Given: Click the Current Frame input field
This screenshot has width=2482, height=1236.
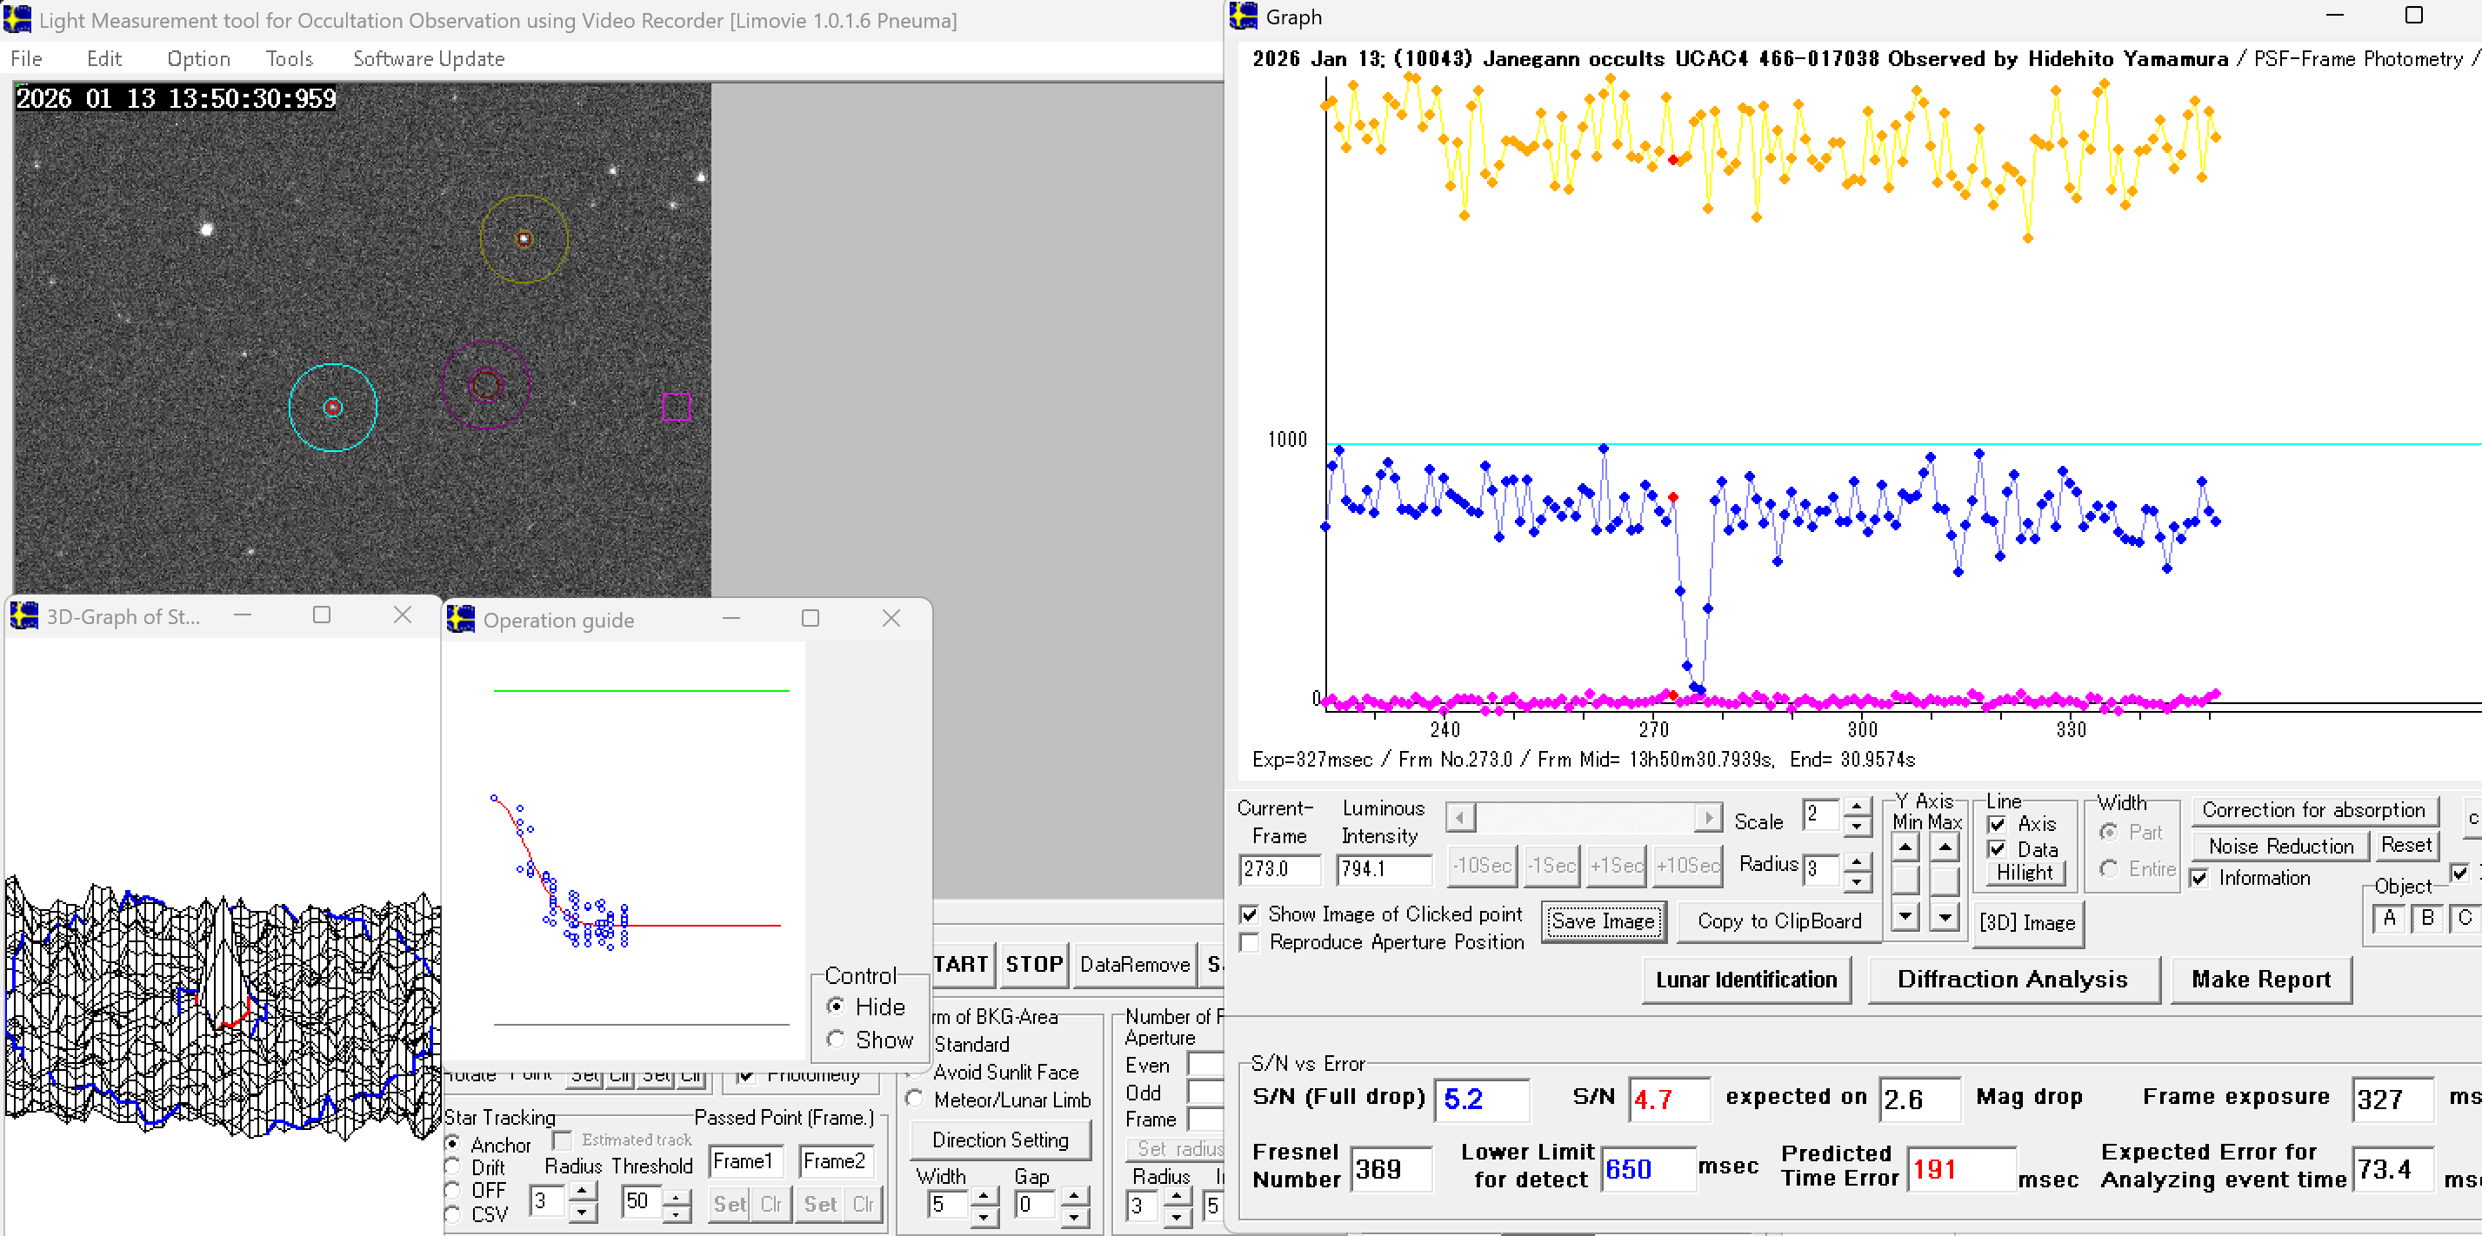Looking at the screenshot, I should click(1278, 868).
